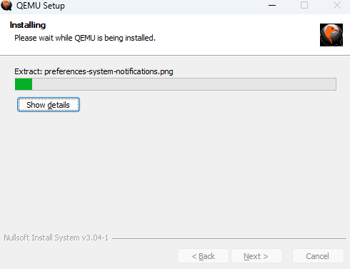
Task: Click 'Please wait while QEMU is being installed' text
Action: (85, 38)
